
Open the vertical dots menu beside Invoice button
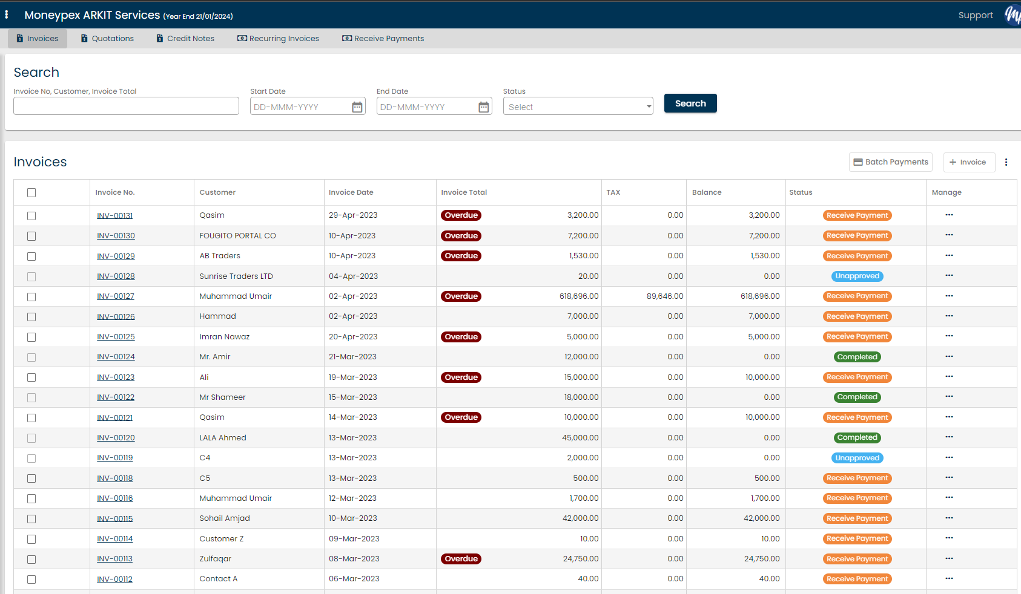(x=1006, y=162)
